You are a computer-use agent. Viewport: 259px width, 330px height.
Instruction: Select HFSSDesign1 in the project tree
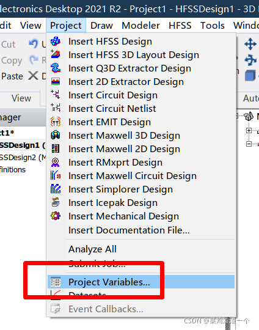(23, 145)
